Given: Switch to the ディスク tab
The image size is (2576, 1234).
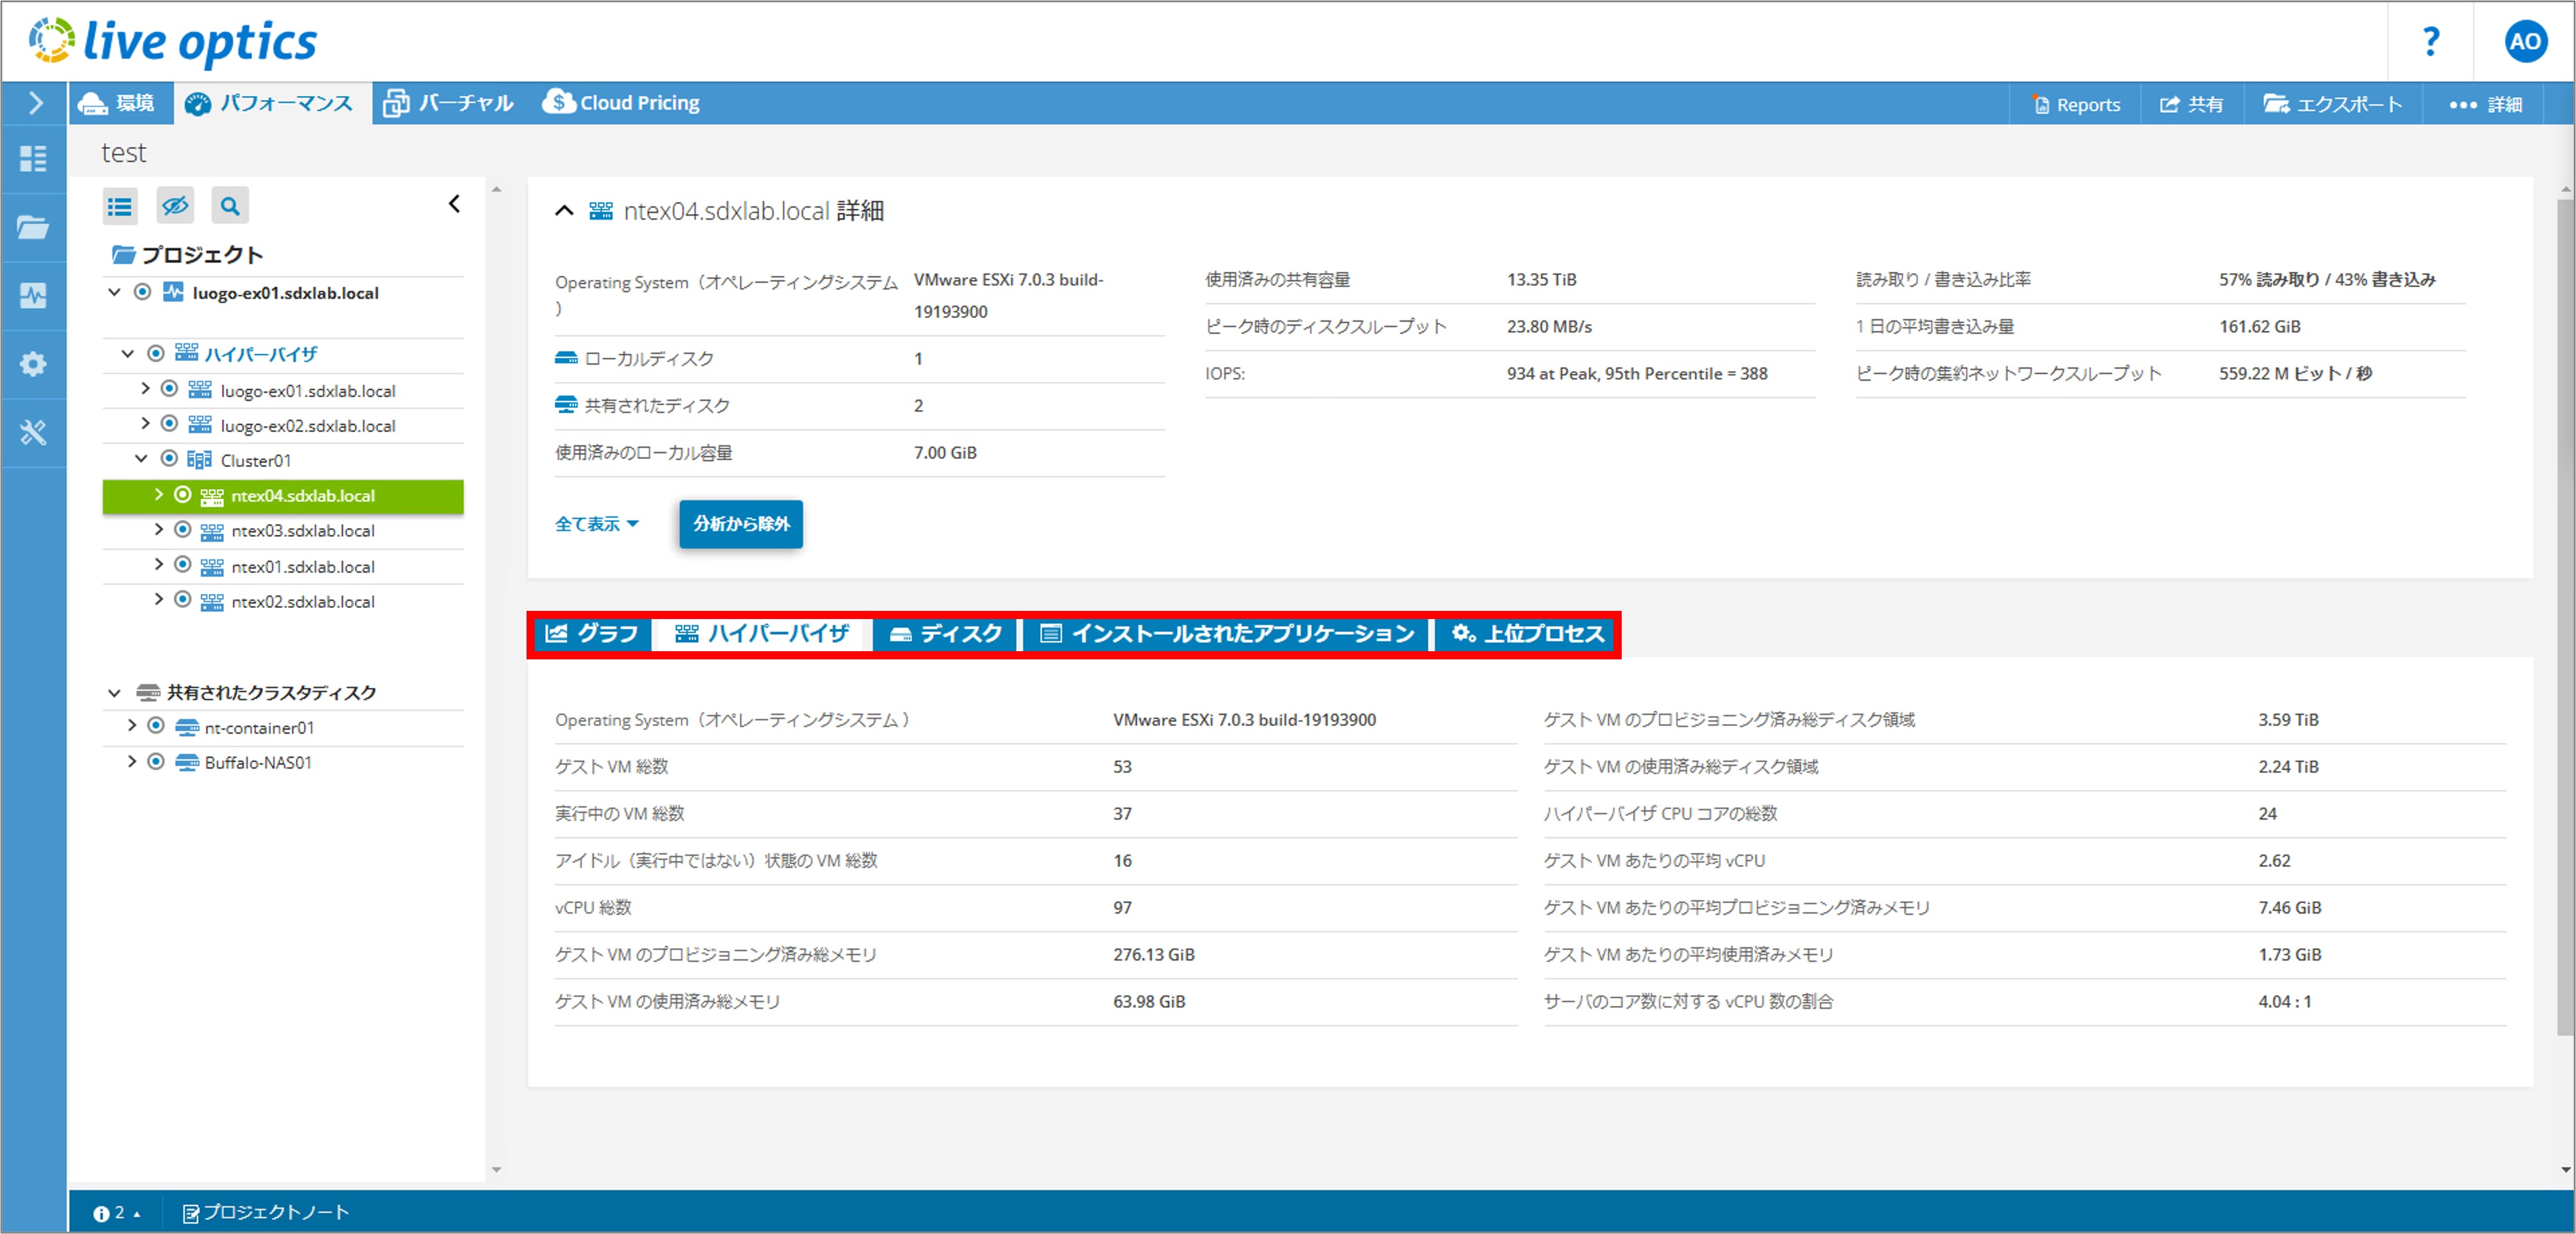Looking at the screenshot, I should 945,634.
